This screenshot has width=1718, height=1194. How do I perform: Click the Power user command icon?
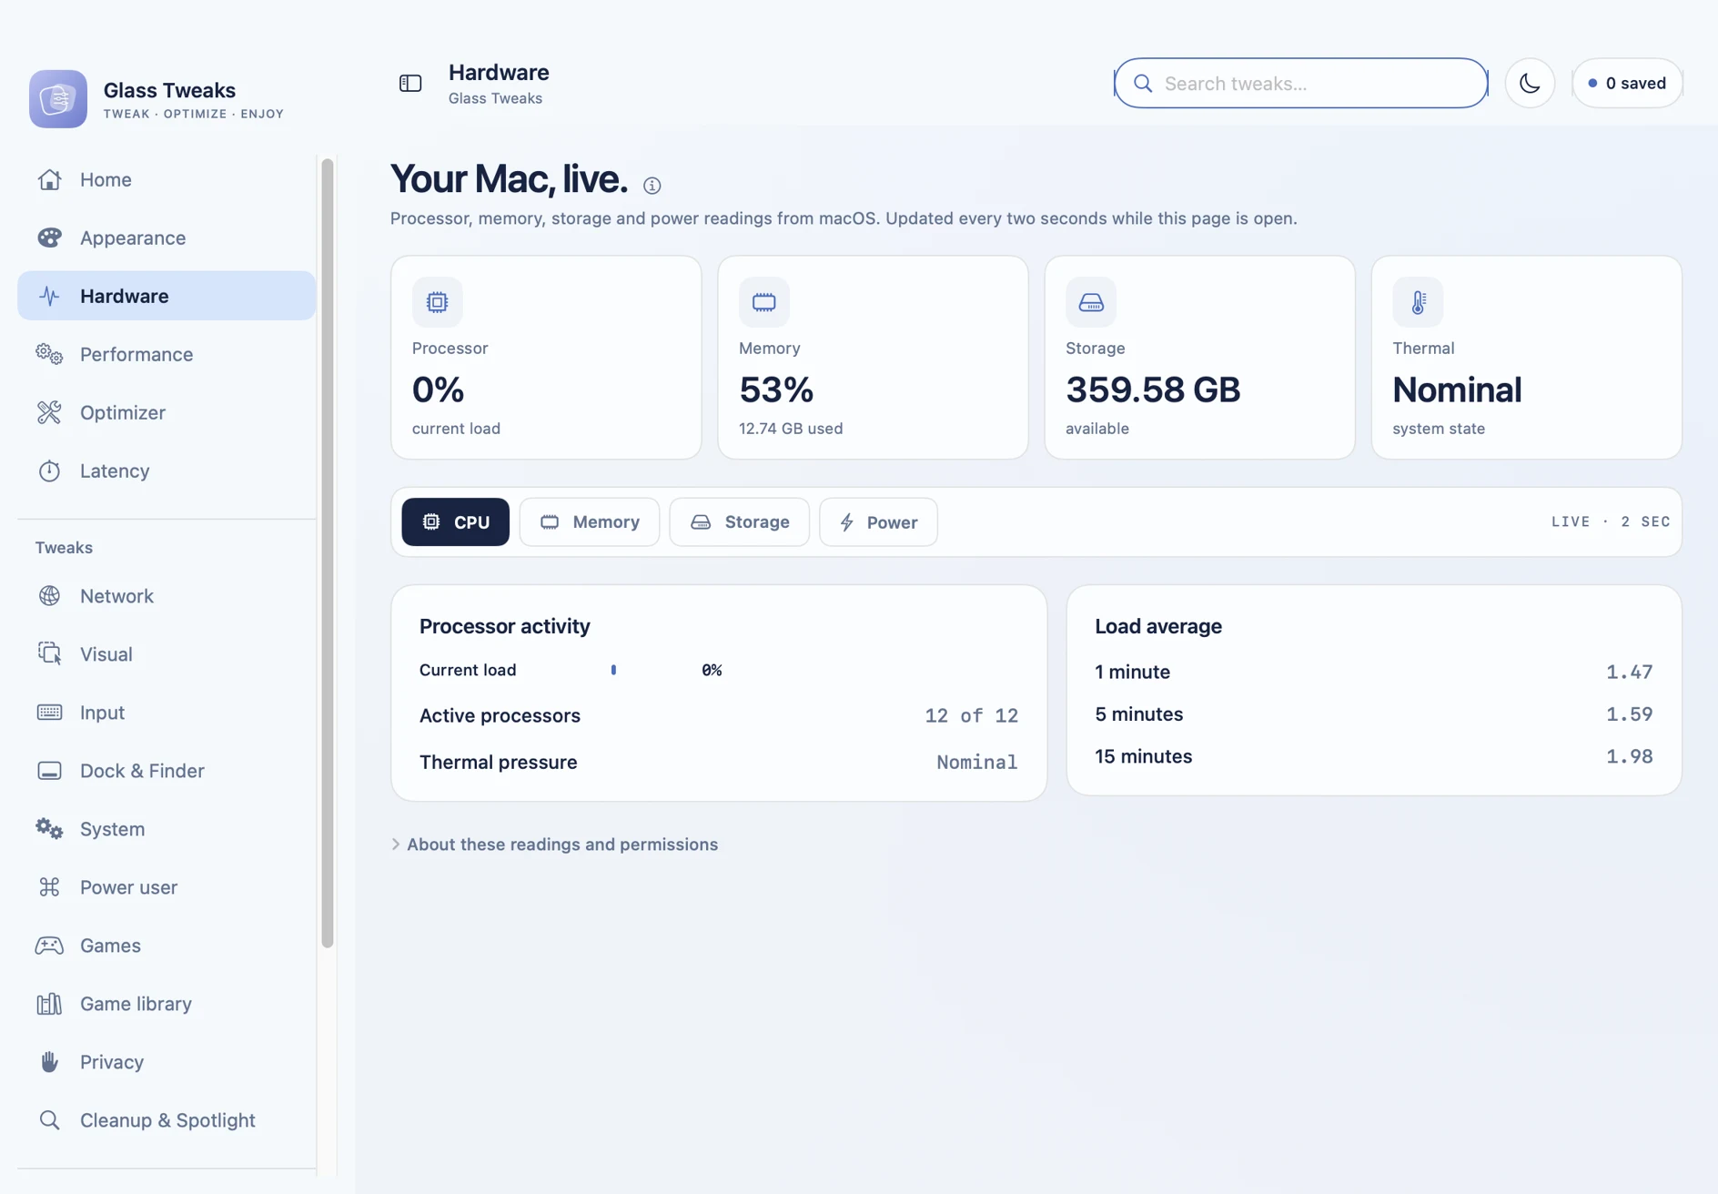pos(49,887)
